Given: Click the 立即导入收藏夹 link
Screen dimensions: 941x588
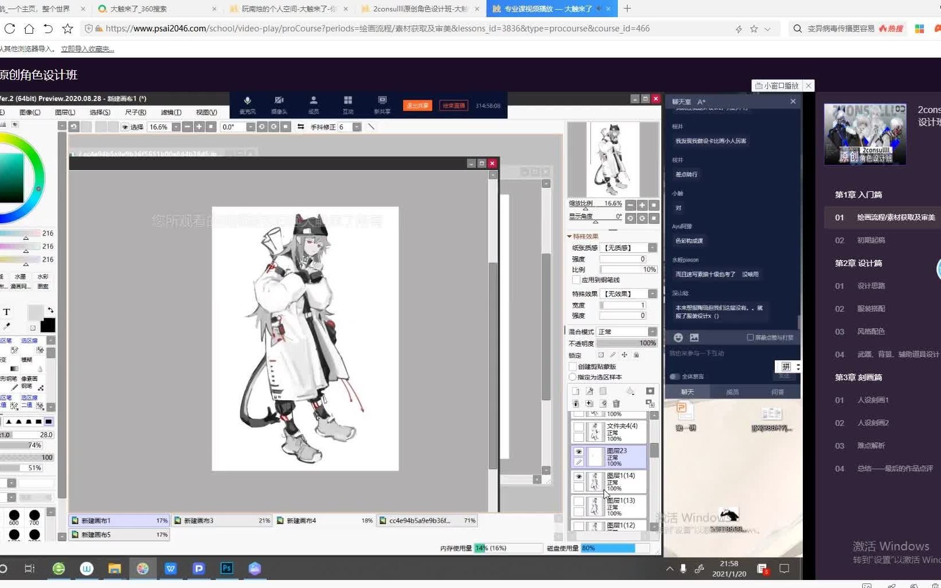Looking at the screenshot, I should tap(87, 49).
